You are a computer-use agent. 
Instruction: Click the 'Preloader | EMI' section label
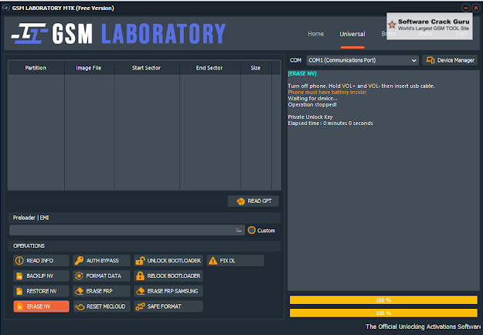coord(31,218)
